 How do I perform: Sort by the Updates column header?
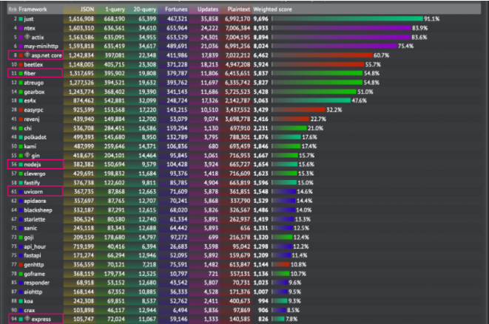pyautogui.click(x=208, y=10)
